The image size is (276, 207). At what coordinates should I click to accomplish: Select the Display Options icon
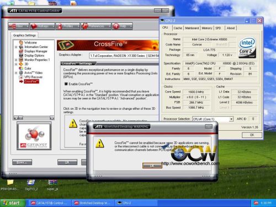(21, 55)
